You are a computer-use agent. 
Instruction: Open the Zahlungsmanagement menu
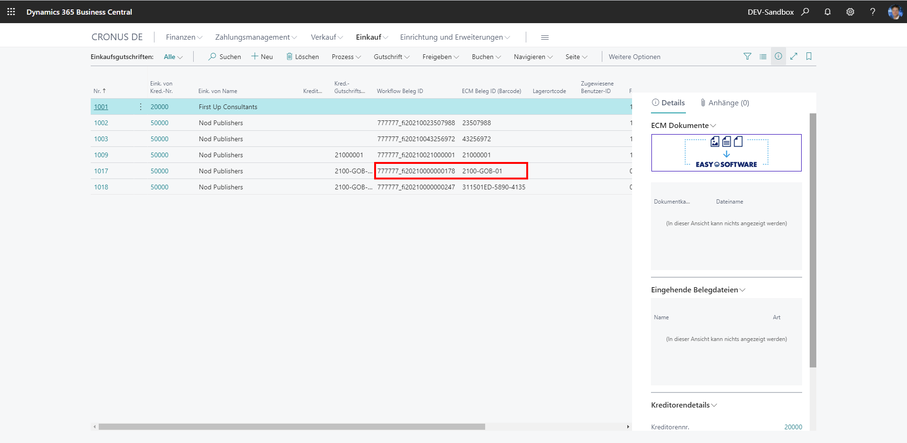[256, 37]
